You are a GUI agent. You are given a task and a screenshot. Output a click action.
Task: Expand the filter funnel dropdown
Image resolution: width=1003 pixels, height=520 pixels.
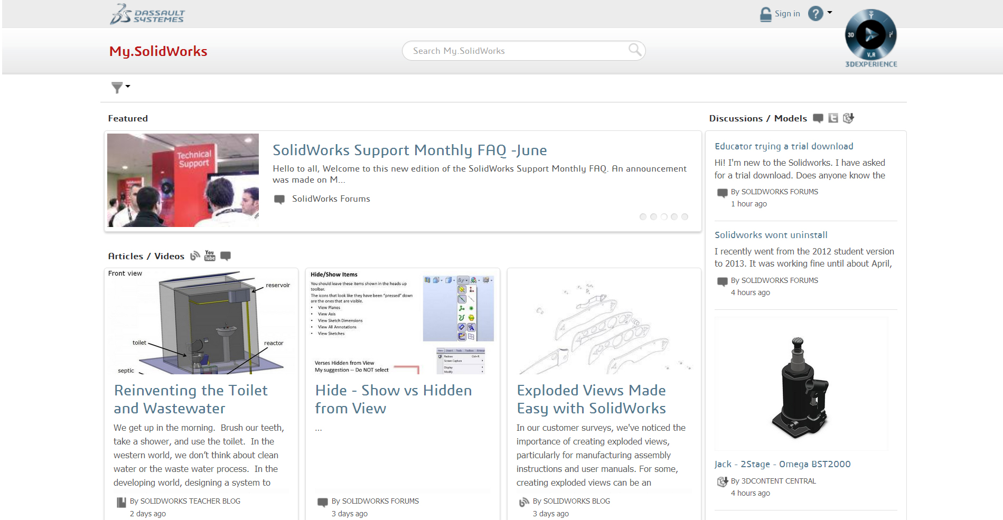(x=120, y=87)
